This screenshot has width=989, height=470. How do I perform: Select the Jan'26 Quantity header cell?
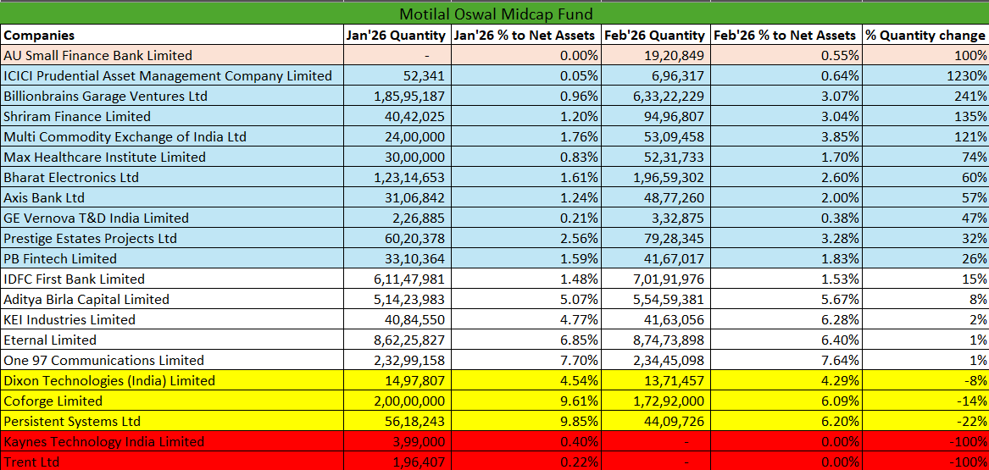[x=397, y=35]
